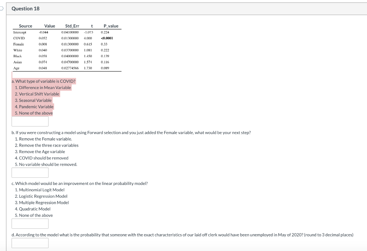Click the answer box for part a
Viewport: 367px width, 251px height.
pyautogui.click(x=30, y=122)
